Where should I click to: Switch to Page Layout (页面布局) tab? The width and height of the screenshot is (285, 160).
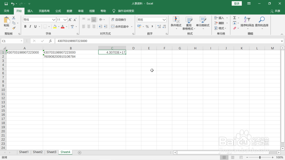tap(44, 11)
